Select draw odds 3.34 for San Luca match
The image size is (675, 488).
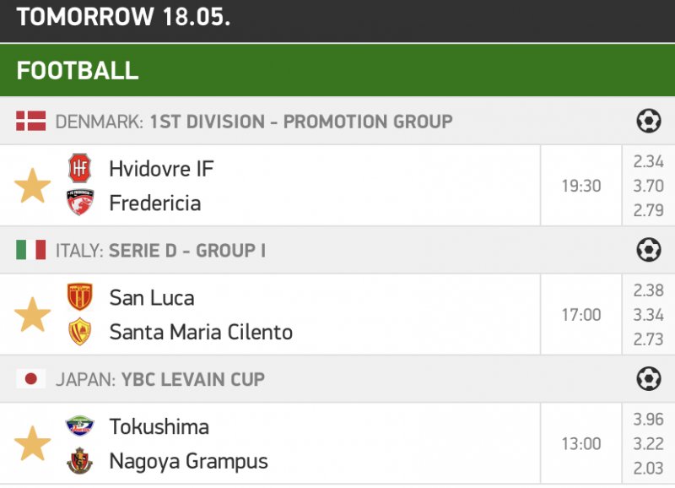[x=648, y=315]
